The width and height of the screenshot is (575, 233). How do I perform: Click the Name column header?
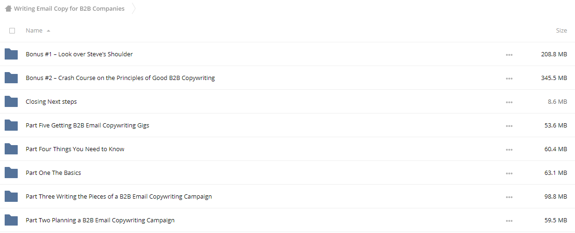pyautogui.click(x=34, y=31)
